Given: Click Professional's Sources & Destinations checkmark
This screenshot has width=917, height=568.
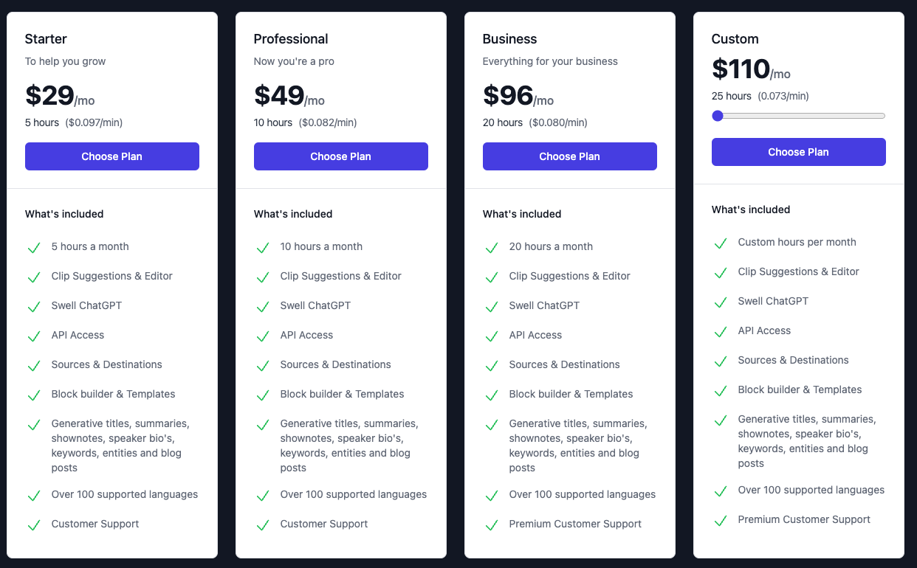Looking at the screenshot, I should [x=262, y=366].
